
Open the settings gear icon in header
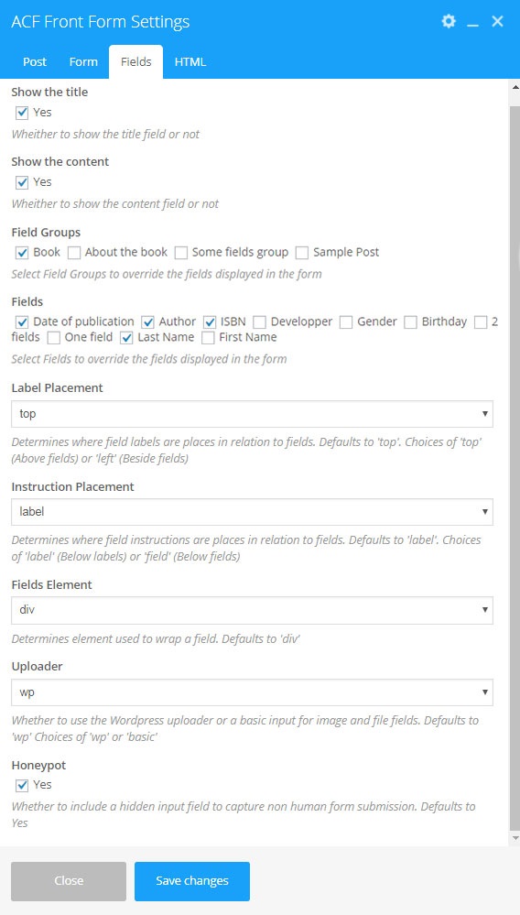(449, 22)
